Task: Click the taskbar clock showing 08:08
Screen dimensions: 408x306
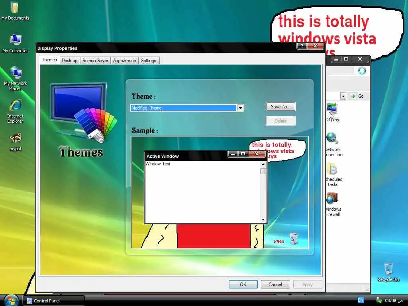Action: point(394,300)
